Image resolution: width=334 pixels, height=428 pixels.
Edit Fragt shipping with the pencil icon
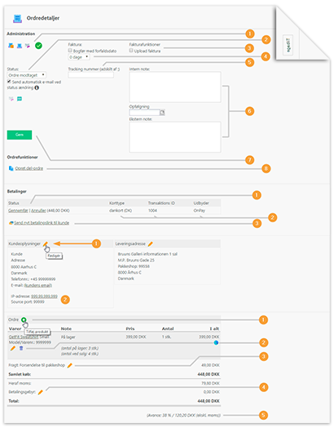70,365
